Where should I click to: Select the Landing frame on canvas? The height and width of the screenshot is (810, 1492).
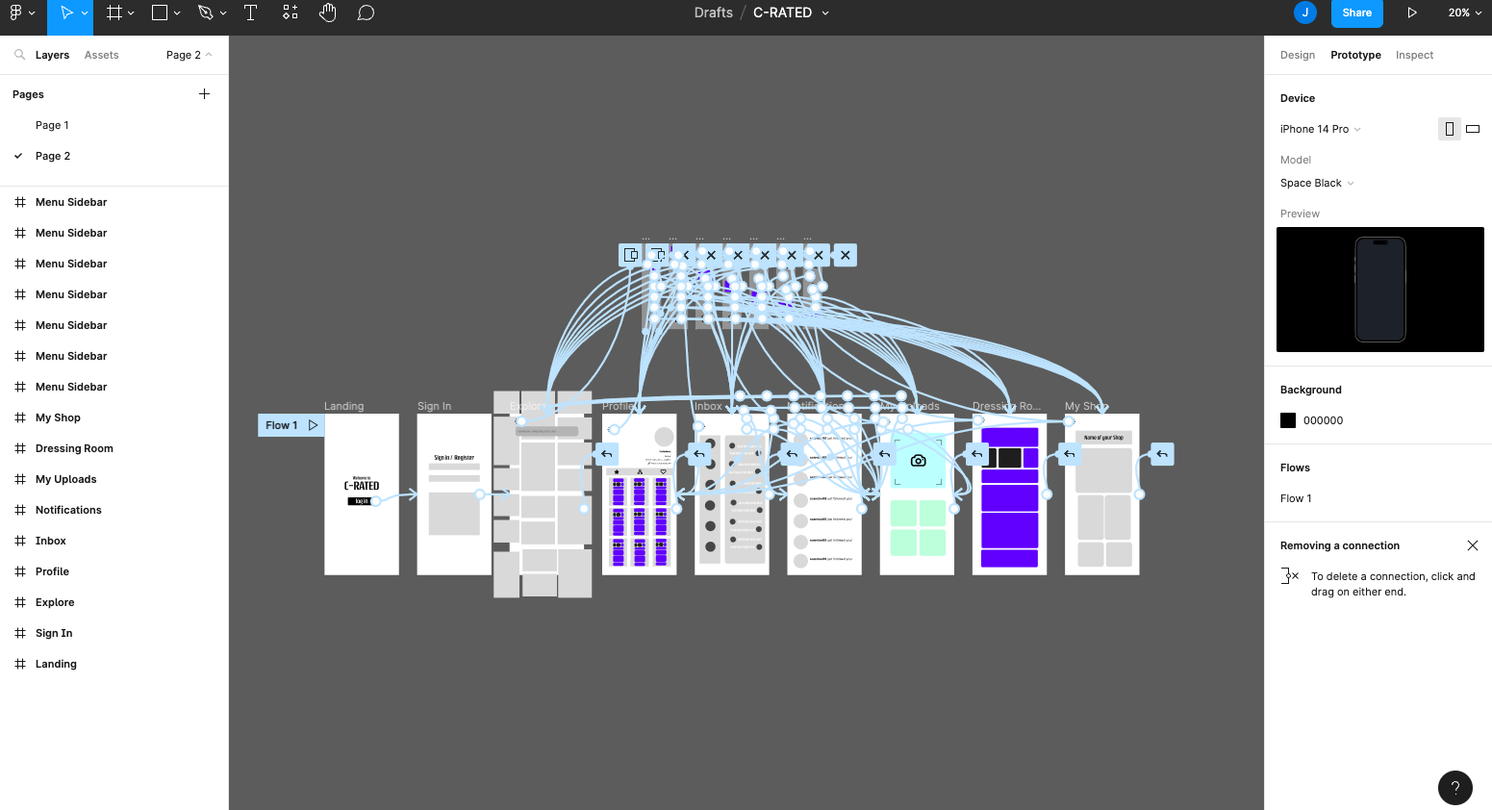point(362,494)
